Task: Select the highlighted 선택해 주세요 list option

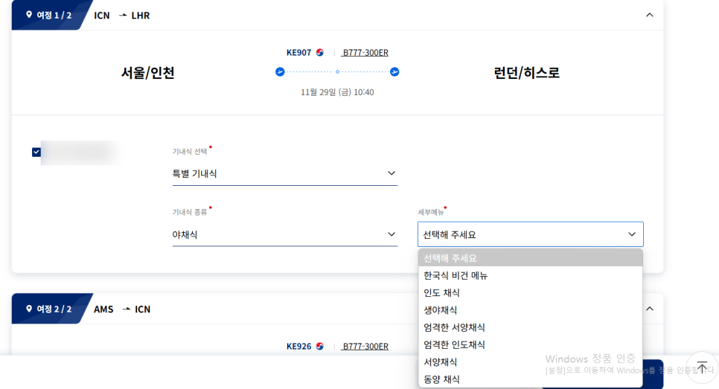Action: click(531, 258)
